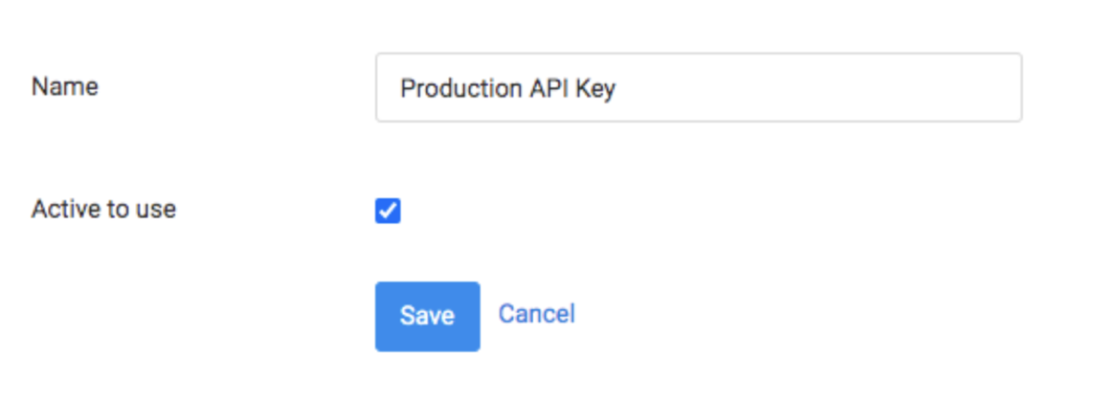The height and width of the screenshot is (418, 1118).
Task: Click the Name field label
Action: [65, 87]
